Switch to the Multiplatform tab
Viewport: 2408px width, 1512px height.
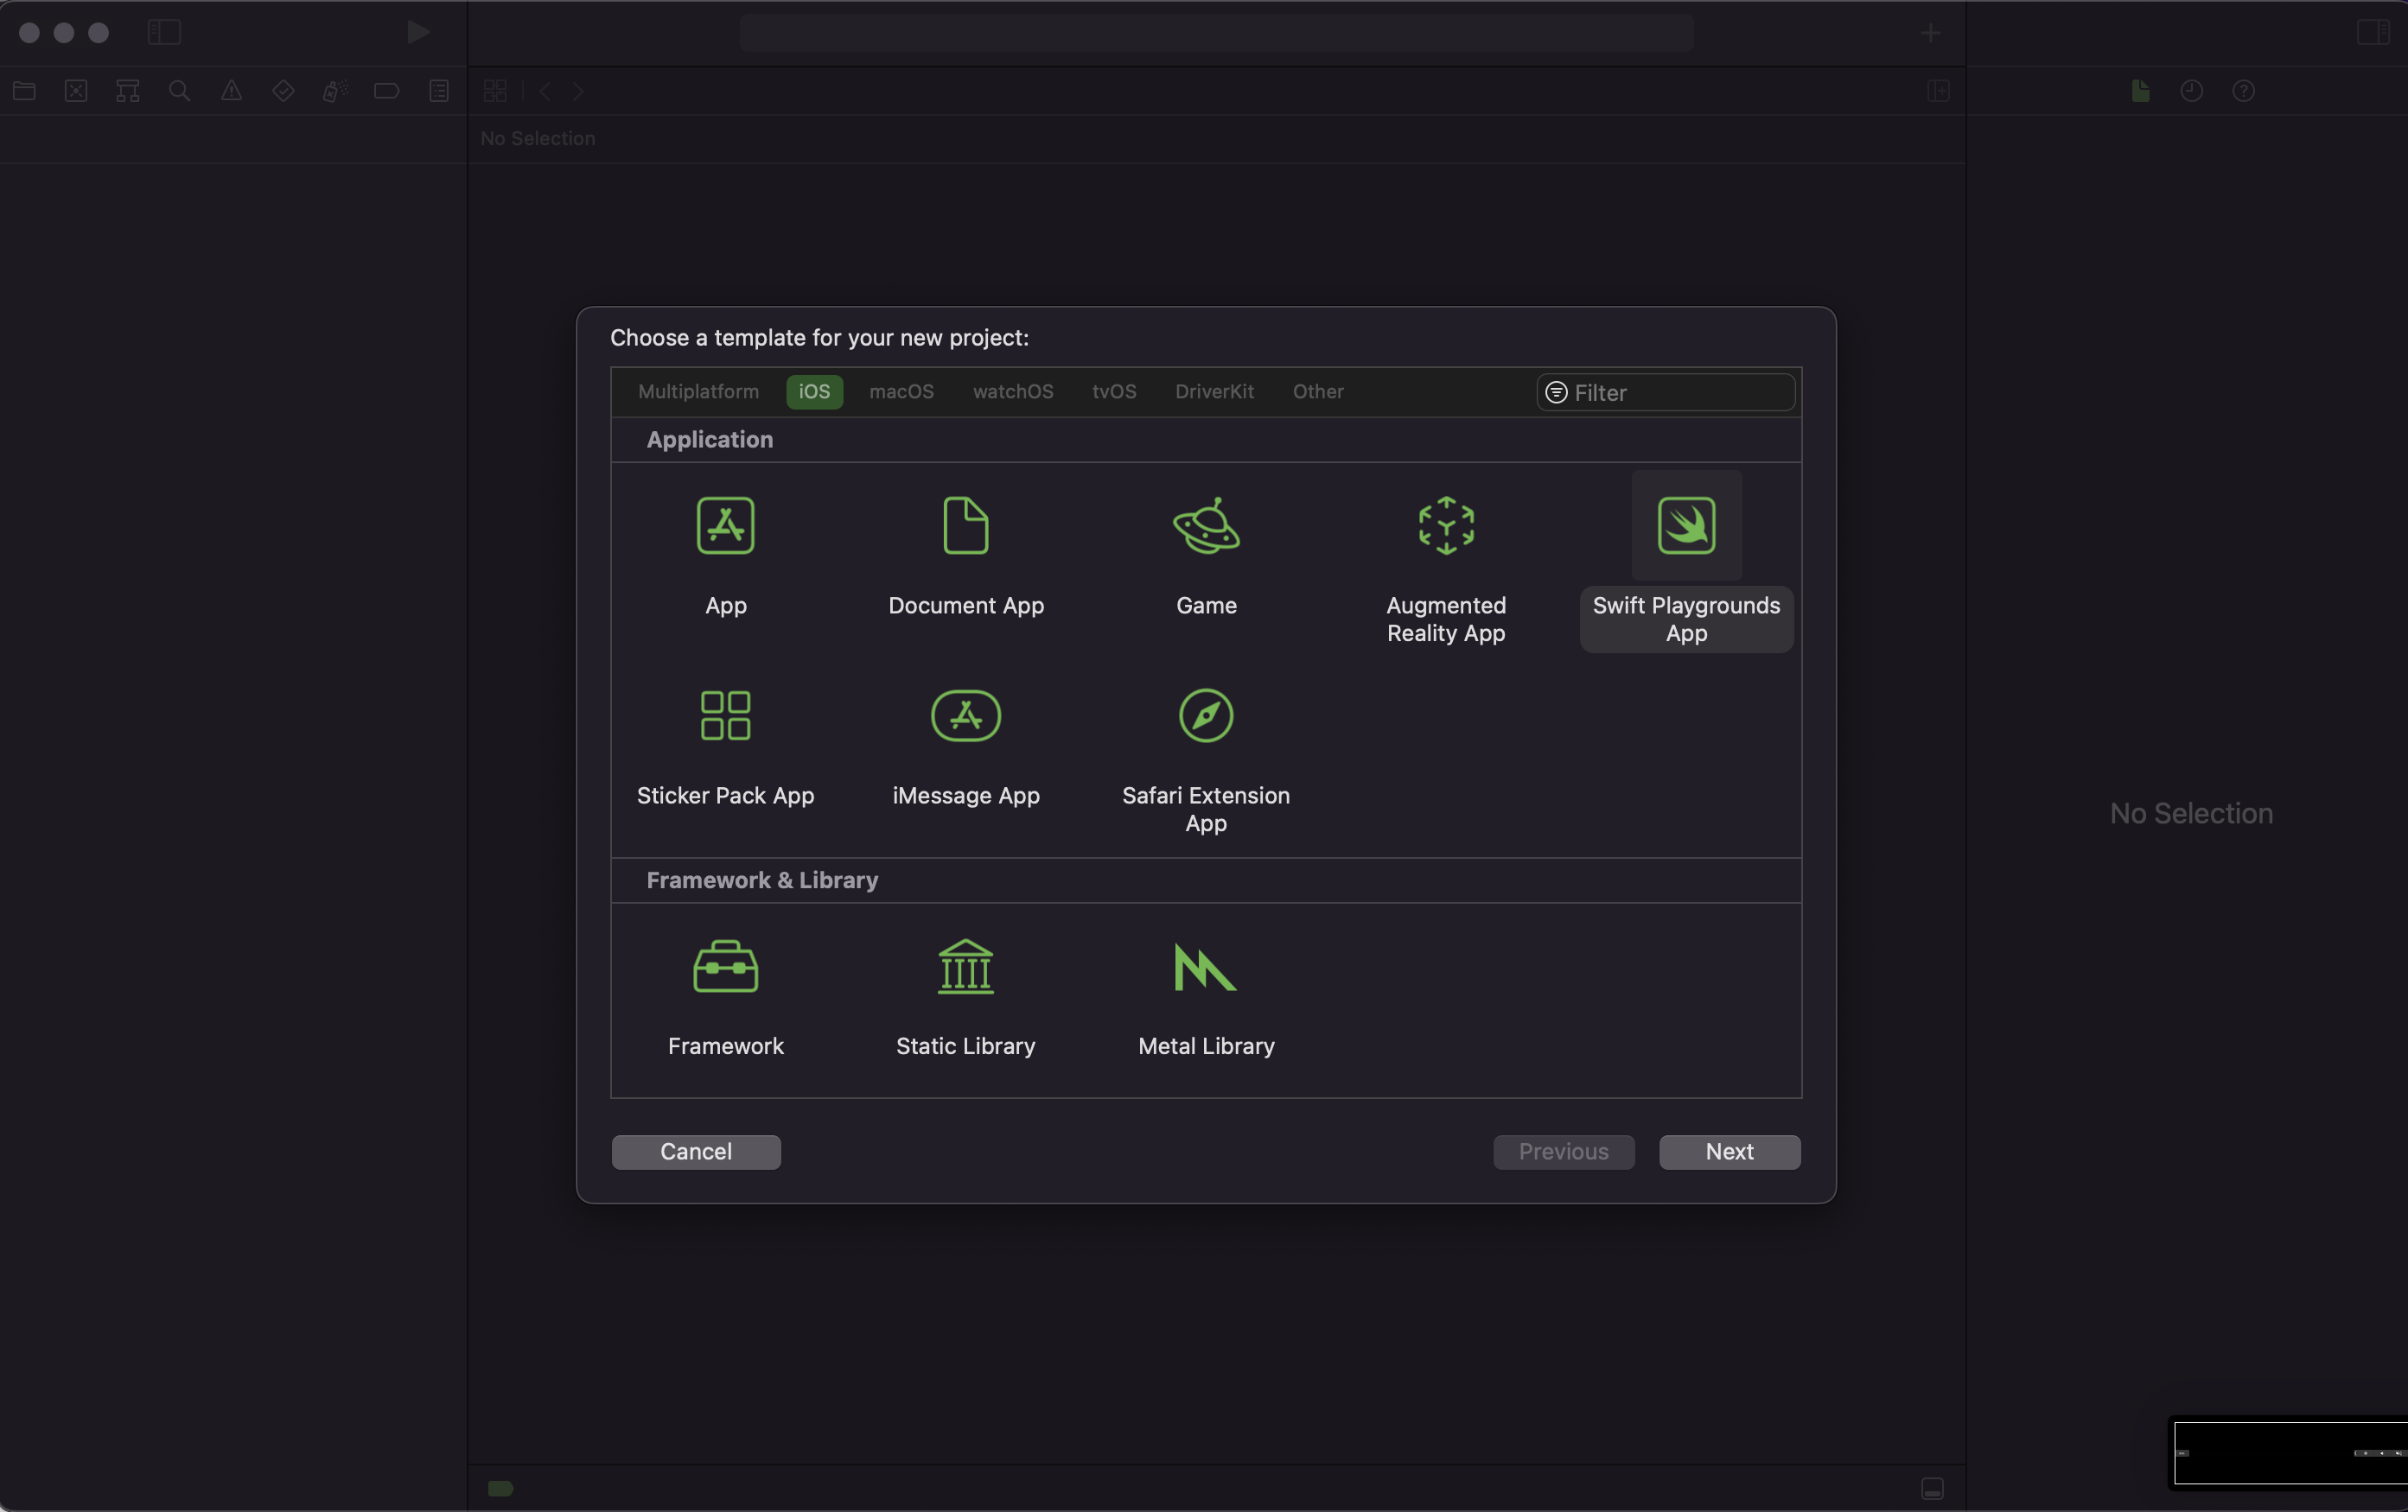698,391
